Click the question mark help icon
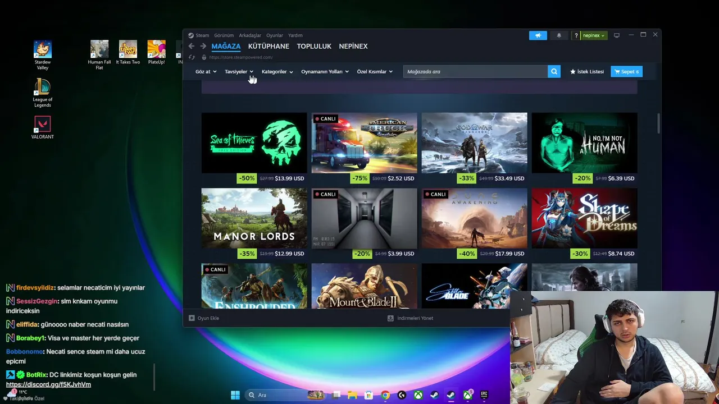This screenshot has height=404, width=719. click(576, 35)
